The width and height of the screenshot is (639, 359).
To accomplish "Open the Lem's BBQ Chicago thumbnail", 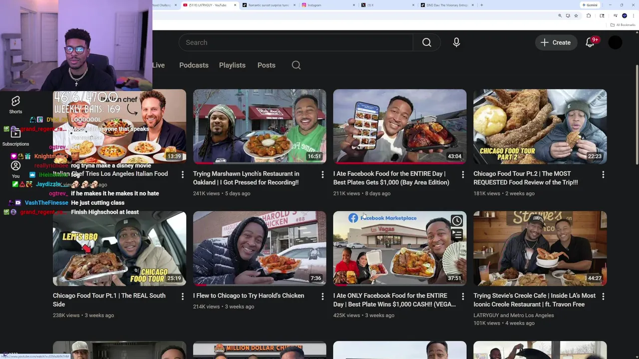I will pyautogui.click(x=119, y=248).
